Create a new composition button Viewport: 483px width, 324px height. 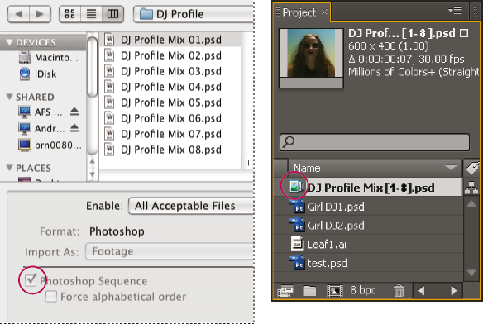click(334, 290)
